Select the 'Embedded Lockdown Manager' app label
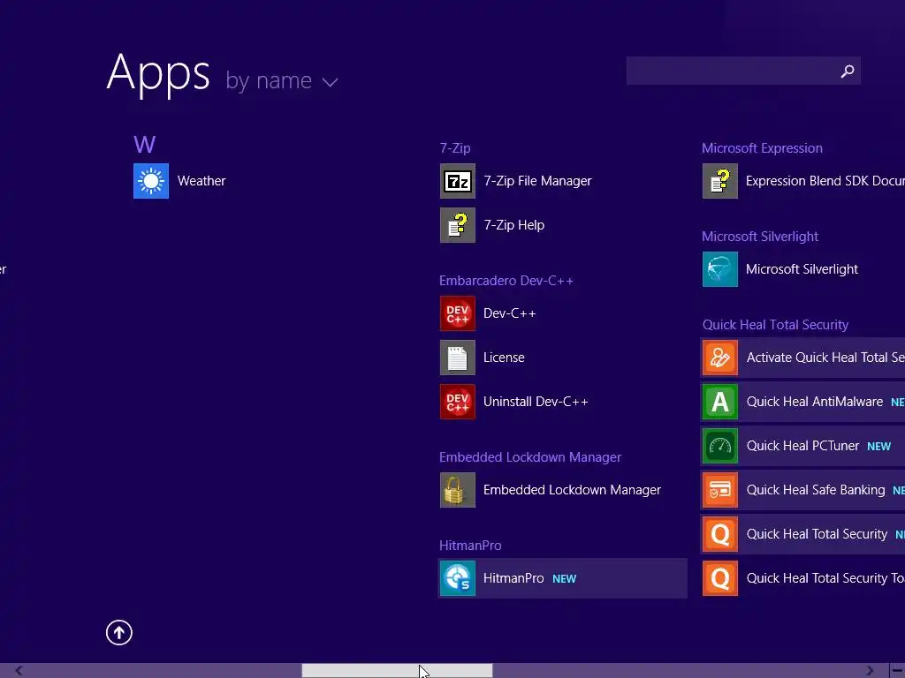 tap(572, 490)
